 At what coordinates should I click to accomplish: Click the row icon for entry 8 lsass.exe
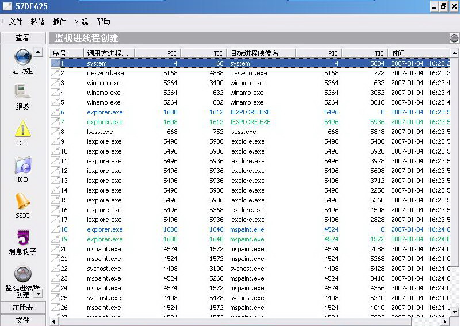(55, 132)
